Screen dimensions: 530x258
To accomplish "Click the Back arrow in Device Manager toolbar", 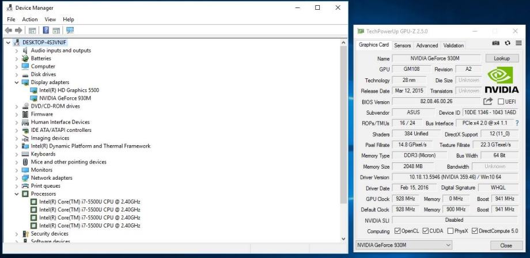I will pos(9,31).
